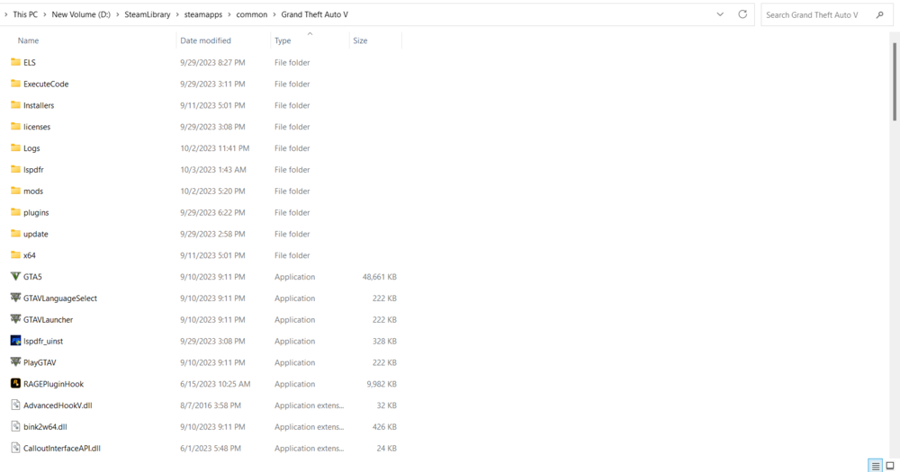
Task: Click the AdvancedHookV.dll file icon
Action: [15, 405]
